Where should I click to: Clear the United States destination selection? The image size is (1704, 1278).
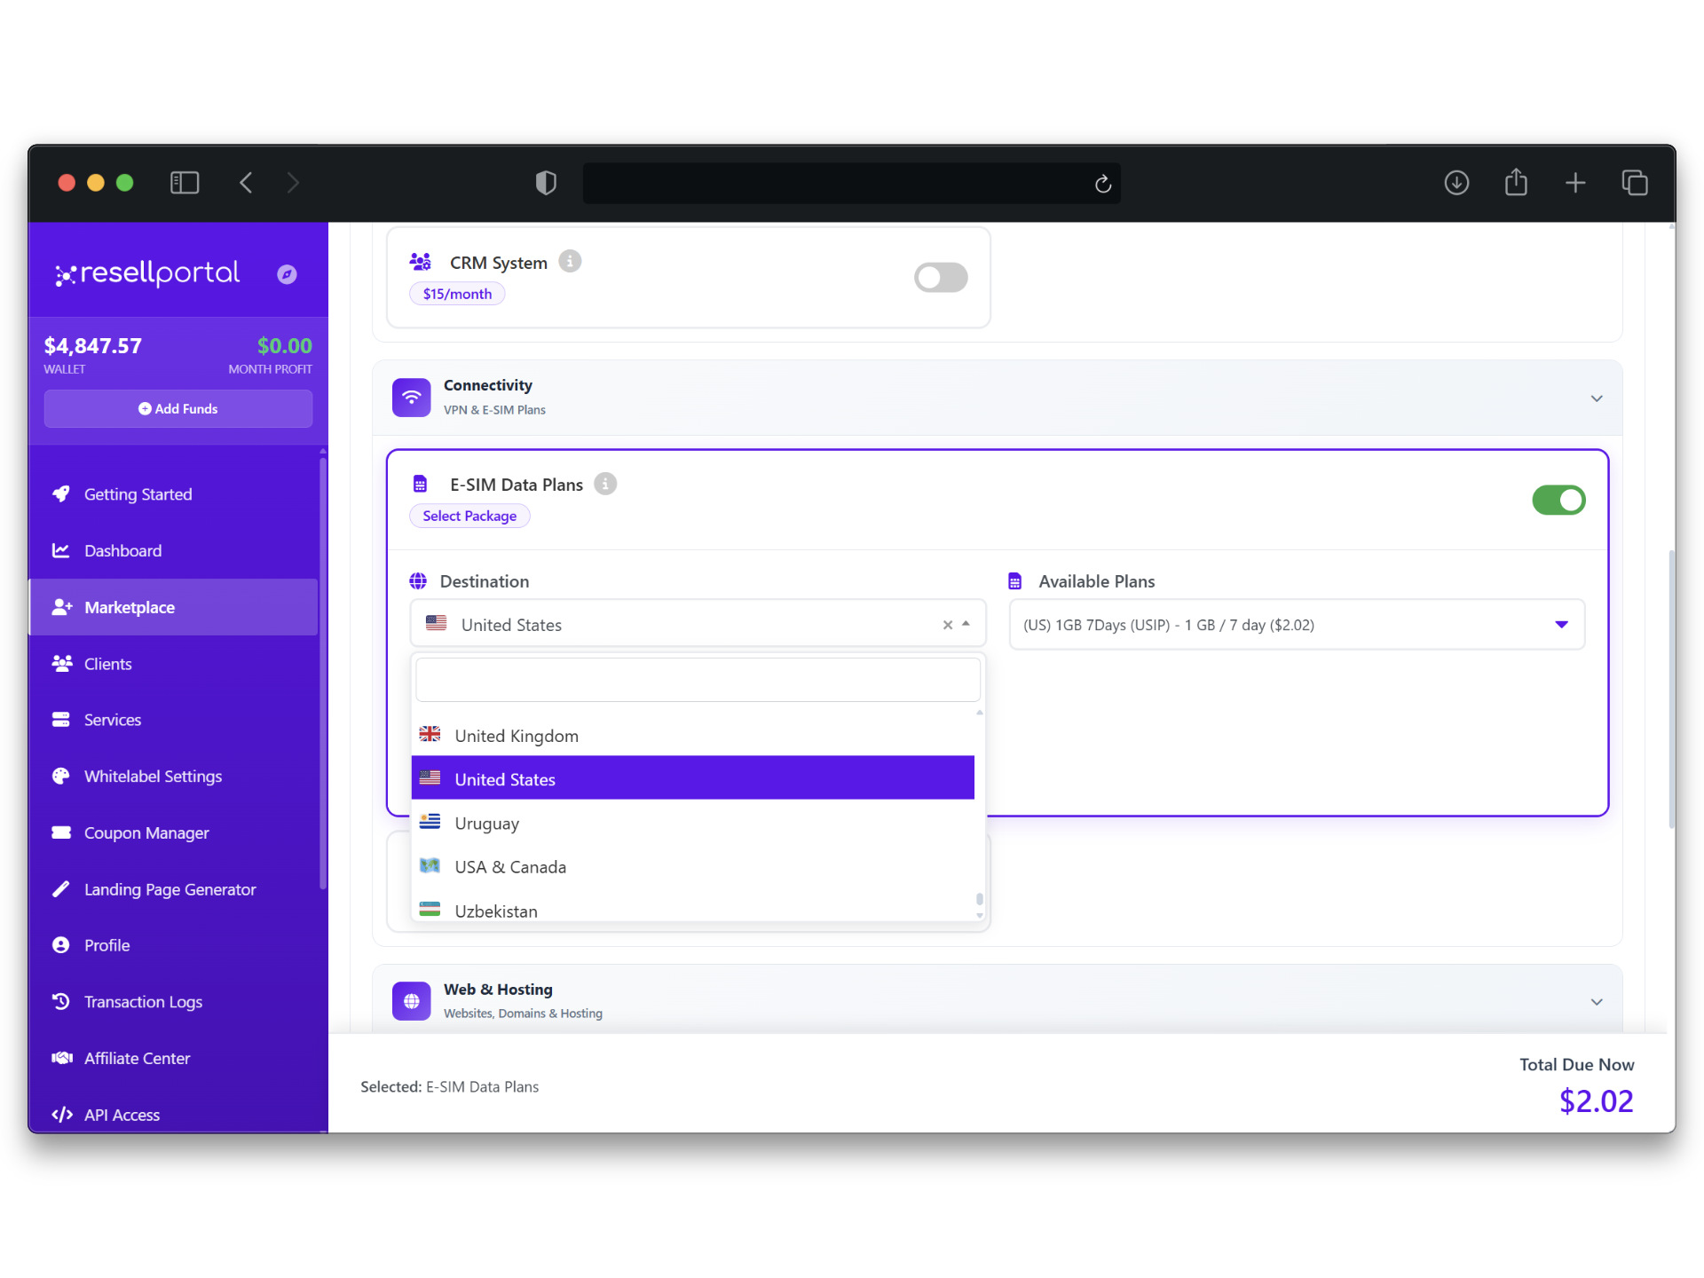click(947, 625)
